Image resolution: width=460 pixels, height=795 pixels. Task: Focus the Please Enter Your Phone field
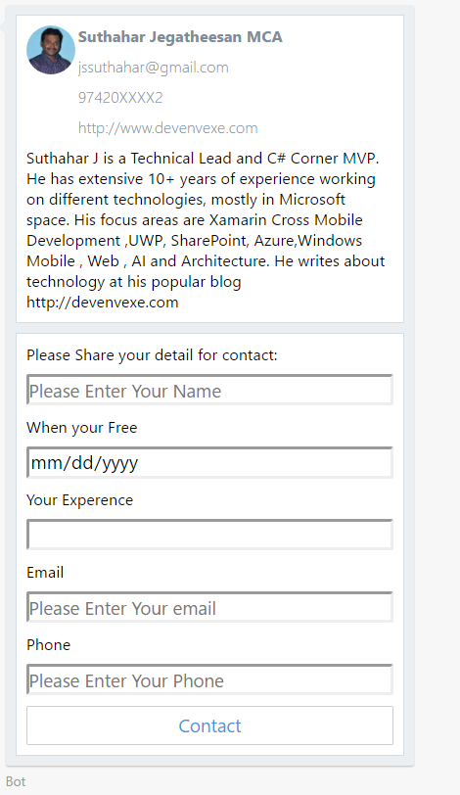(209, 679)
